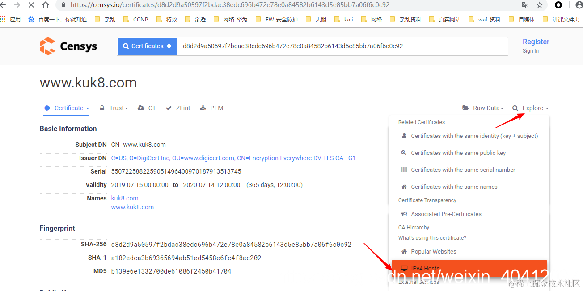
Task: Click the certificate serial number value
Action: (176, 171)
